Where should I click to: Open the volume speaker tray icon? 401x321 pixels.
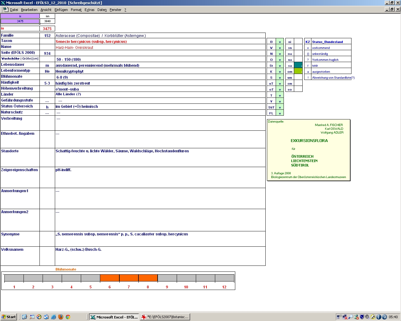(x=367, y=317)
